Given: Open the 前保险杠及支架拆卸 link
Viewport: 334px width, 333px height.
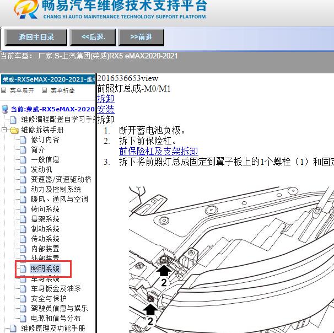Looking at the screenshot, I should [159, 151].
